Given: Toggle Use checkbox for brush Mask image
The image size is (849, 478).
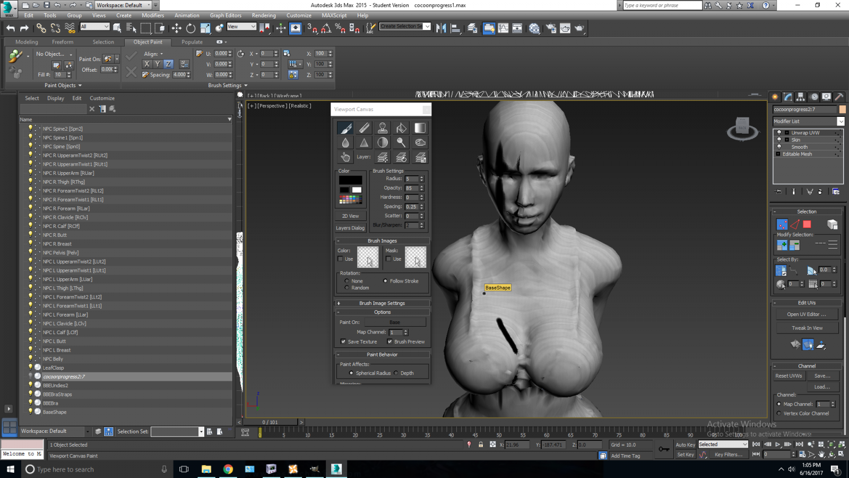Looking at the screenshot, I should point(388,259).
